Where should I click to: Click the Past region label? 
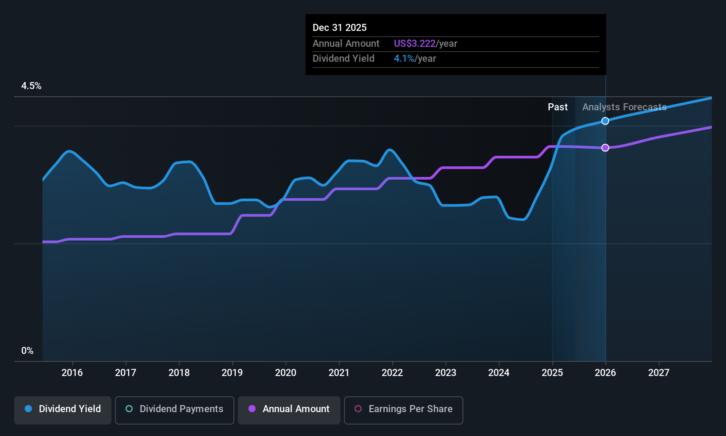tap(558, 107)
